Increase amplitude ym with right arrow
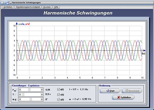The width and height of the screenshot is (154, 110). click(42, 90)
